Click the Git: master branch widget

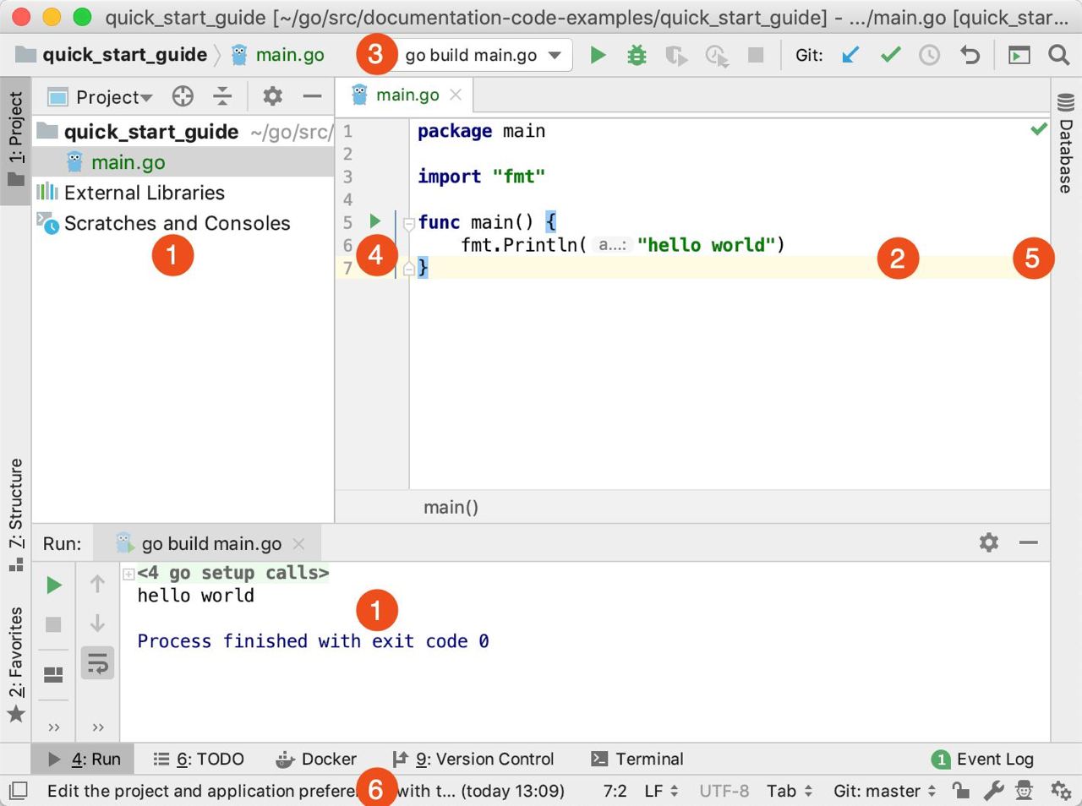tap(884, 791)
